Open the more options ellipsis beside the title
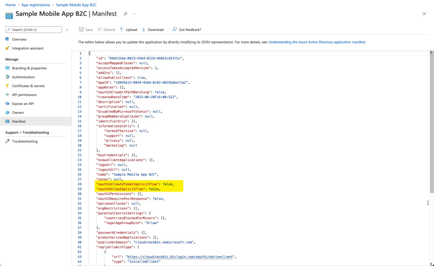Image resolution: width=434 pixels, height=266 pixels. (x=134, y=14)
